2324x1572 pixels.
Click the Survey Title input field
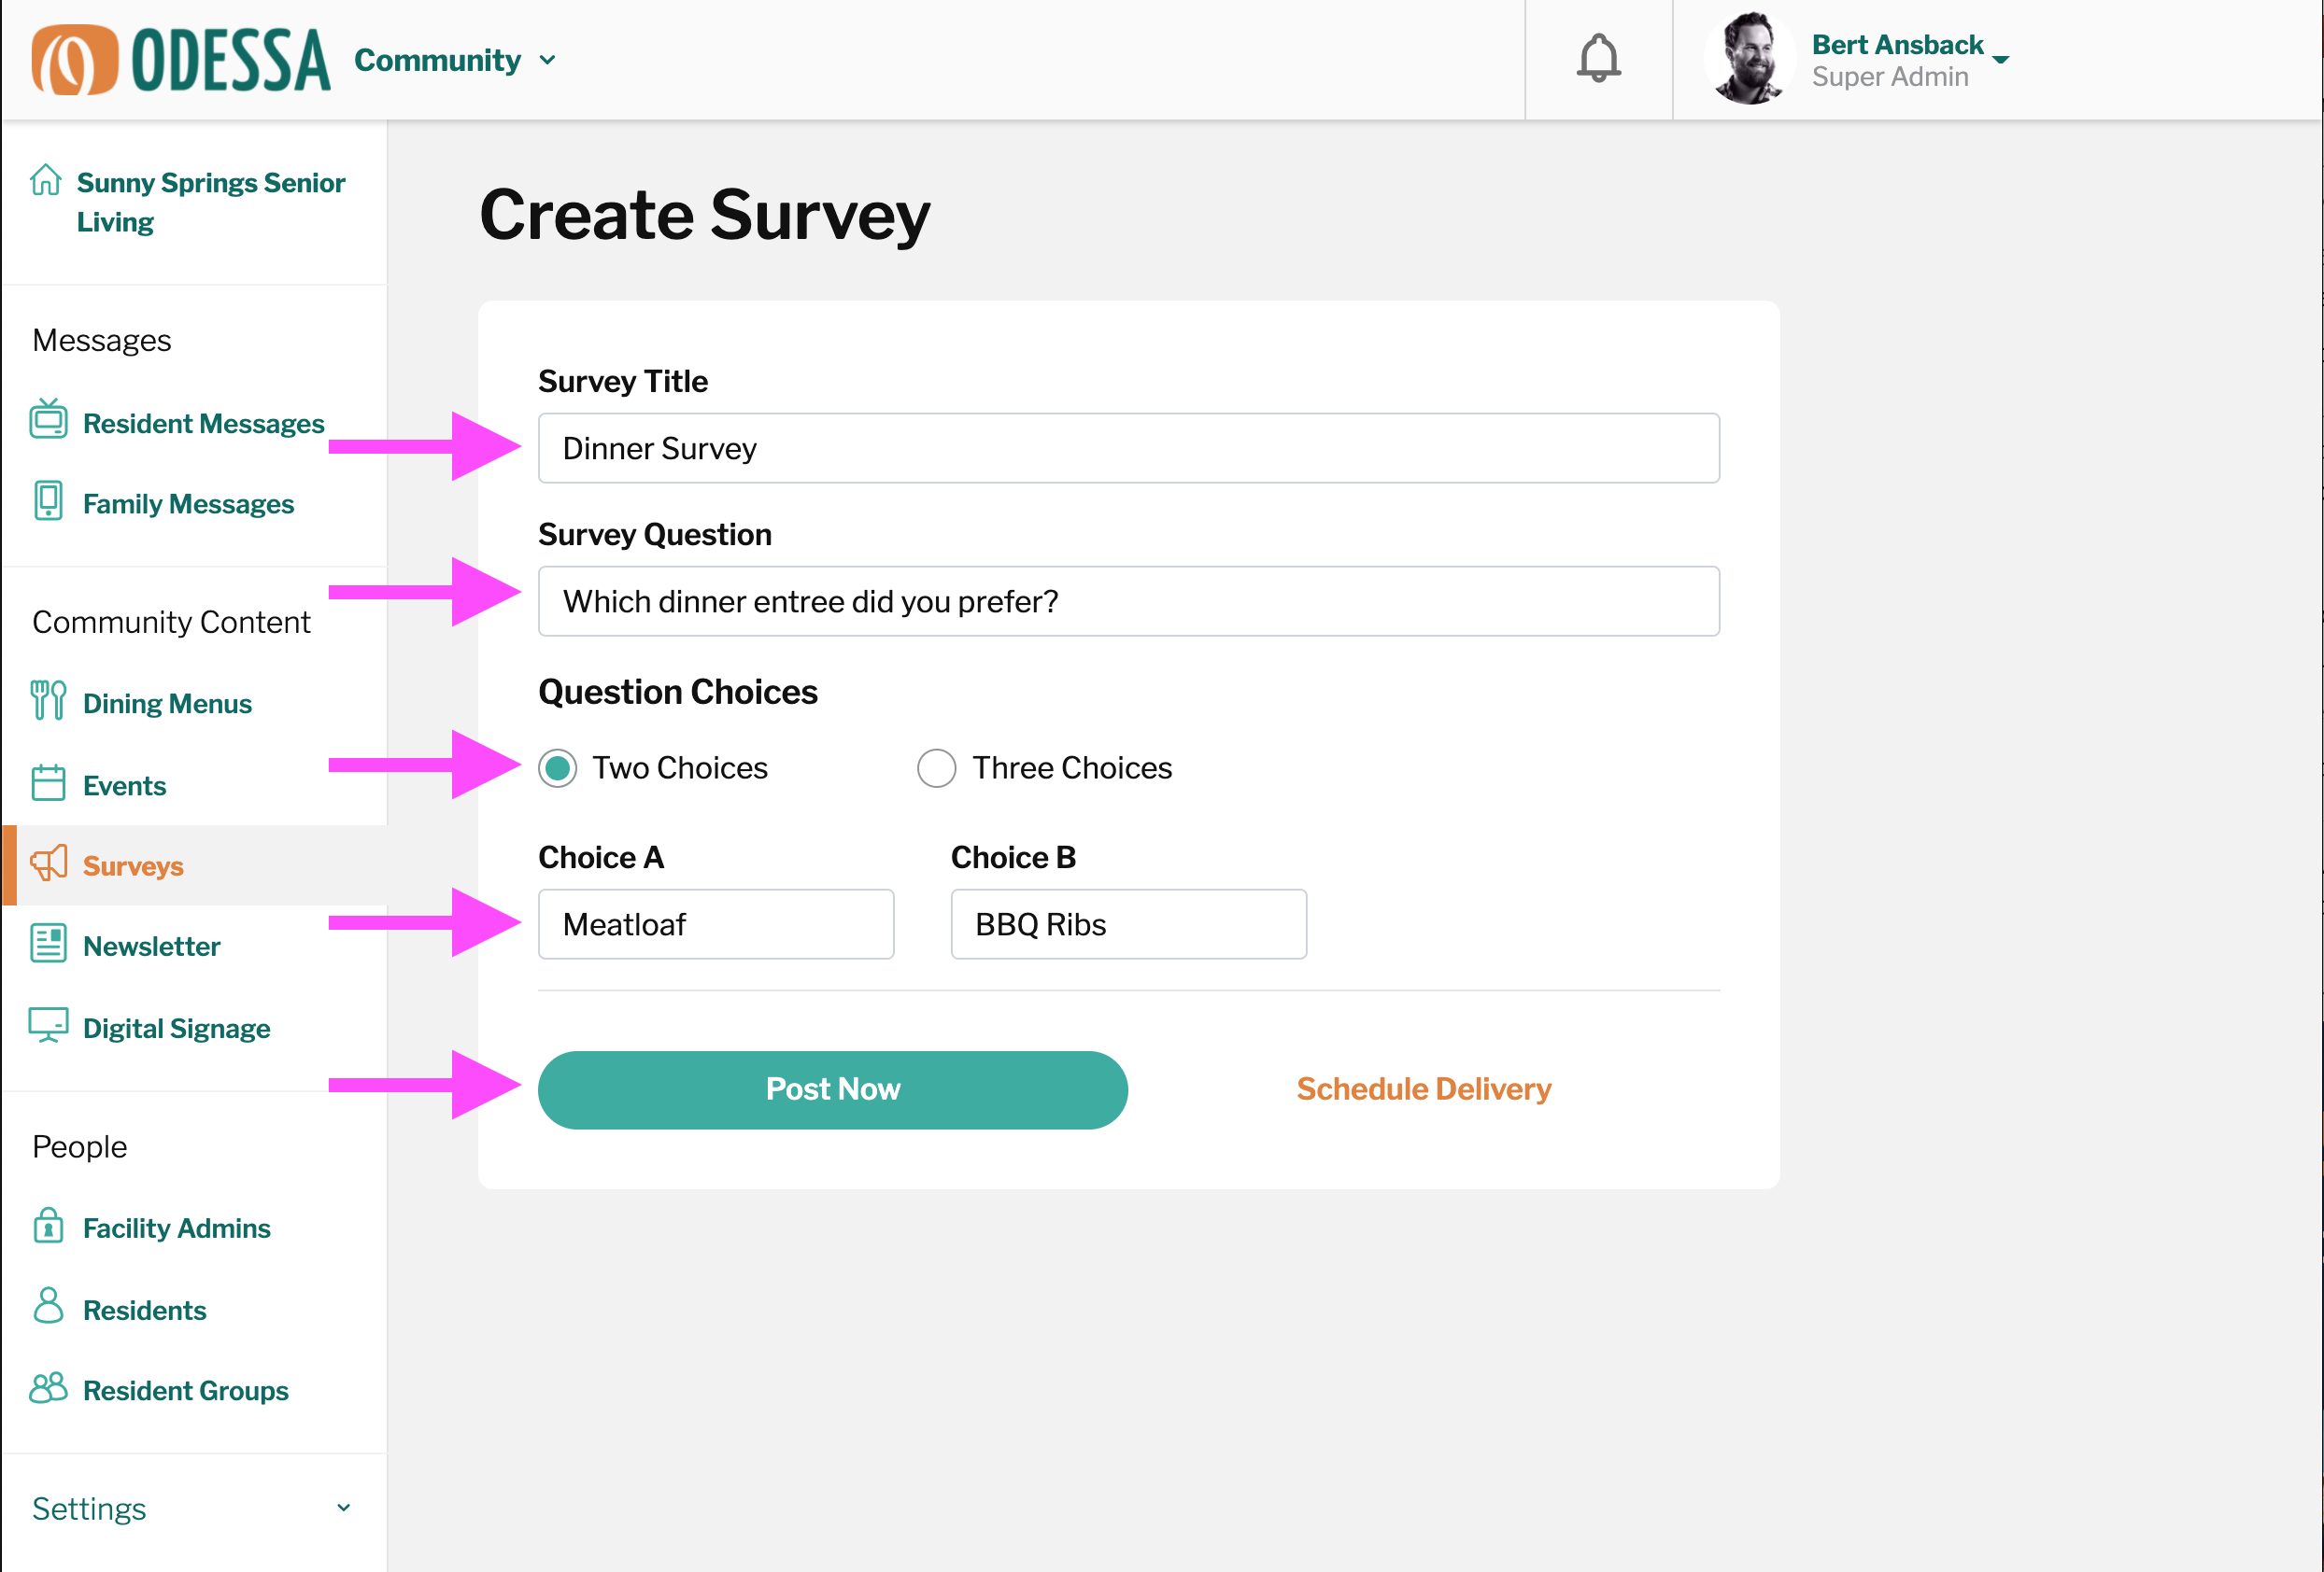[1128, 449]
